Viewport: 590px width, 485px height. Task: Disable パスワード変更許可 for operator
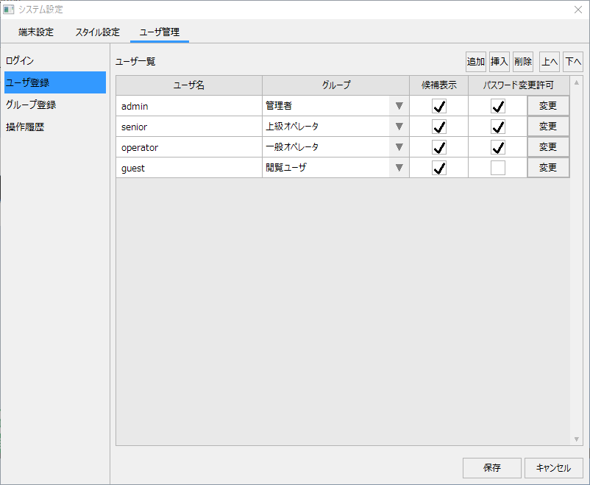pyautogui.click(x=497, y=146)
